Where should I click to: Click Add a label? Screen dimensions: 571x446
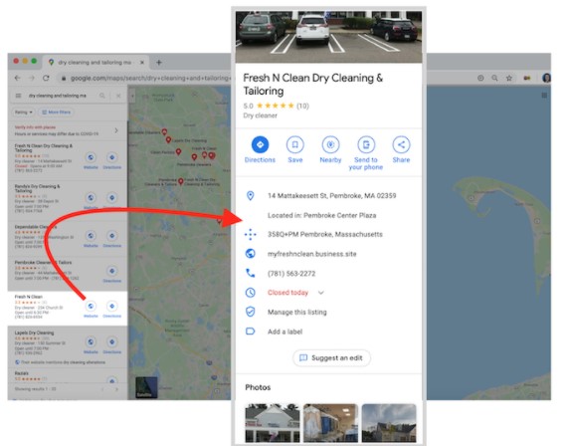(x=285, y=332)
